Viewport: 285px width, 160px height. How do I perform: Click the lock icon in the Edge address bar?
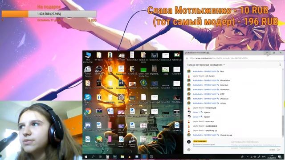(187, 58)
